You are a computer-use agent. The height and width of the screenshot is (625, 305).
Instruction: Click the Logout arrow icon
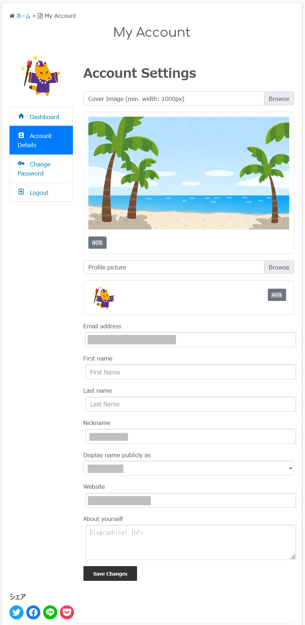[21, 192]
